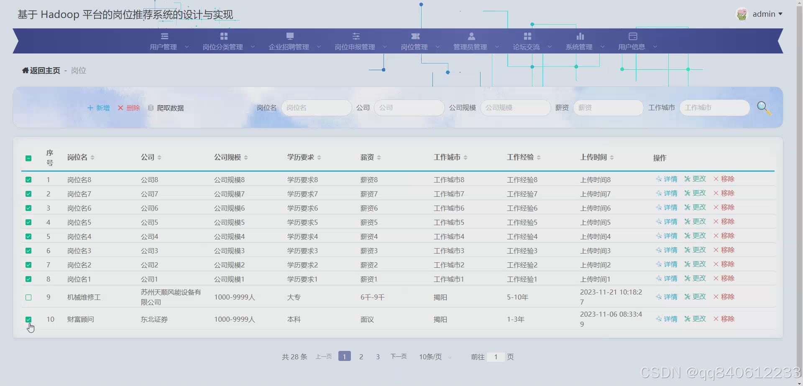Click 更改 for row 岗位名7
Image resolution: width=803 pixels, height=386 pixels.
695,193
